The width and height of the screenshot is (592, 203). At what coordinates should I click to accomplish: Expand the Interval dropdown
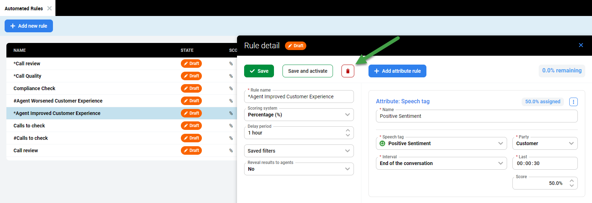[x=500, y=163]
